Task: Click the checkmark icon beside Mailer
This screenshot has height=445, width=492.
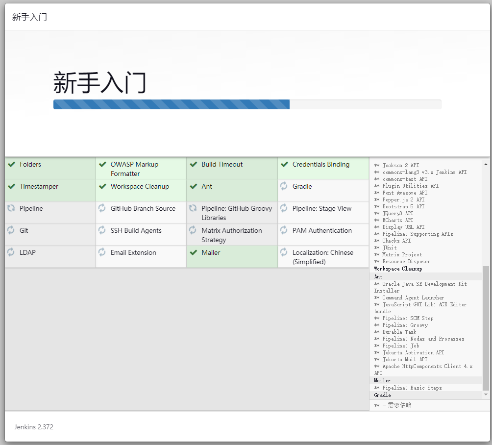Action: click(x=193, y=253)
